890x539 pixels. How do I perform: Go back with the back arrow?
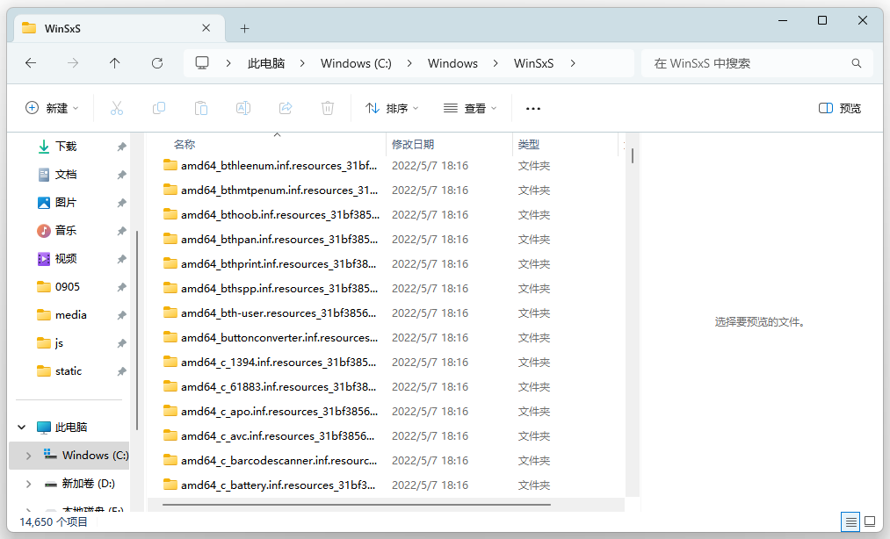pos(31,63)
